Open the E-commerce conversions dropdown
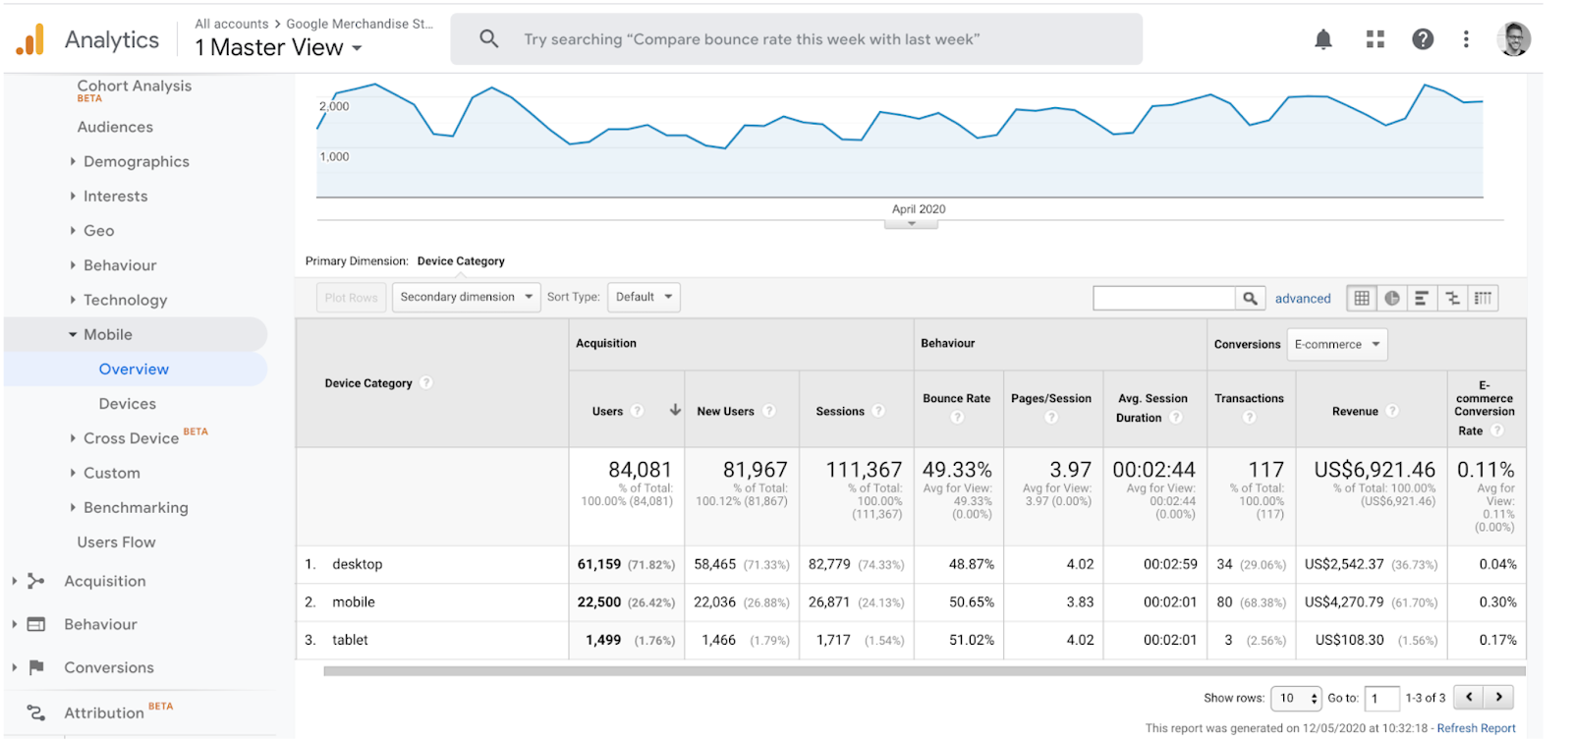 pos(1337,344)
